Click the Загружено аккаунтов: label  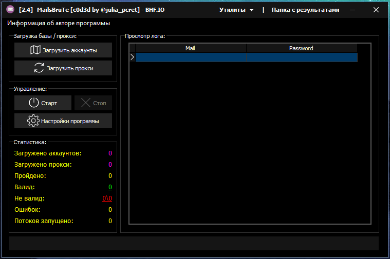(x=48, y=153)
